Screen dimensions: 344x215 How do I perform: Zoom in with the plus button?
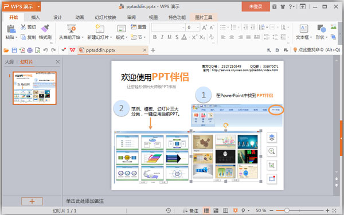coord(327,210)
